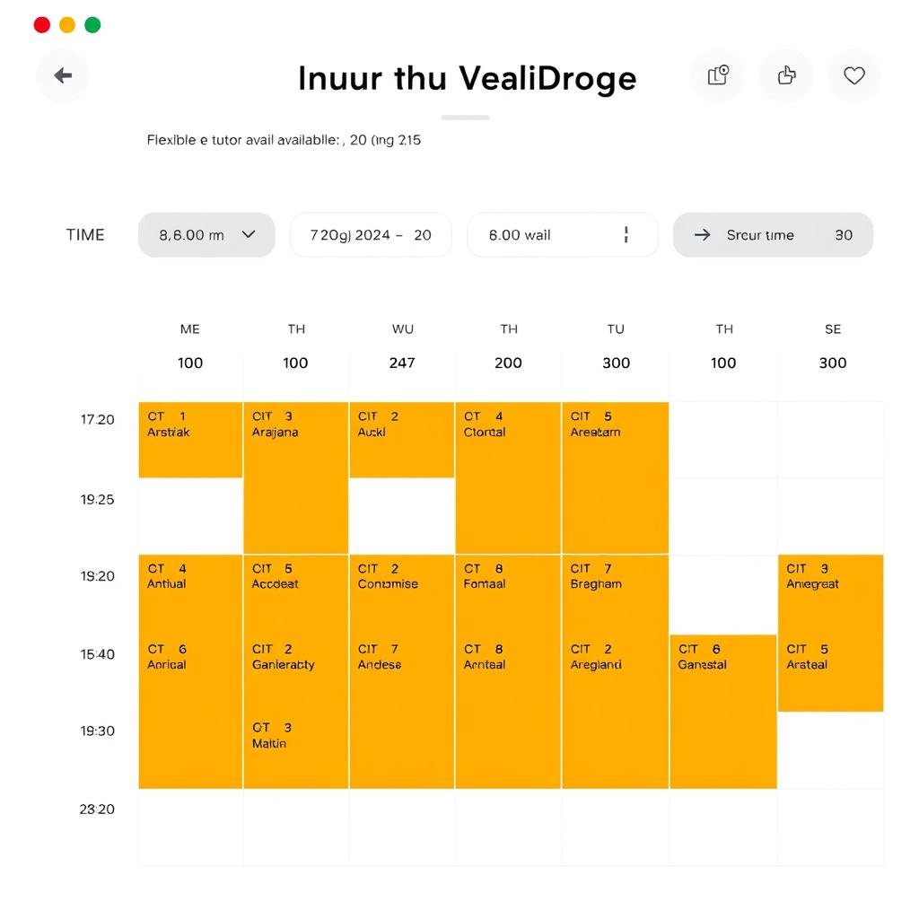Viewport: 919px width, 919px height.
Task: Open the 720g) 2024 - 20 date selector
Action: tap(371, 235)
